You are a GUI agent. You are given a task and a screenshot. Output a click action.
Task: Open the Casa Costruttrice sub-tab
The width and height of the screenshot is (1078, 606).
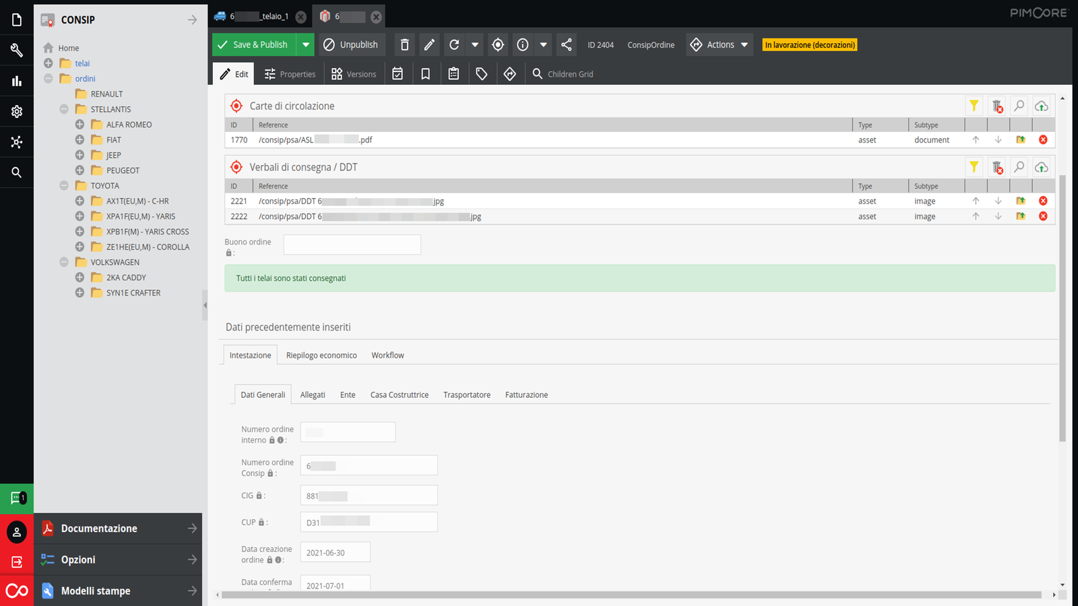400,395
